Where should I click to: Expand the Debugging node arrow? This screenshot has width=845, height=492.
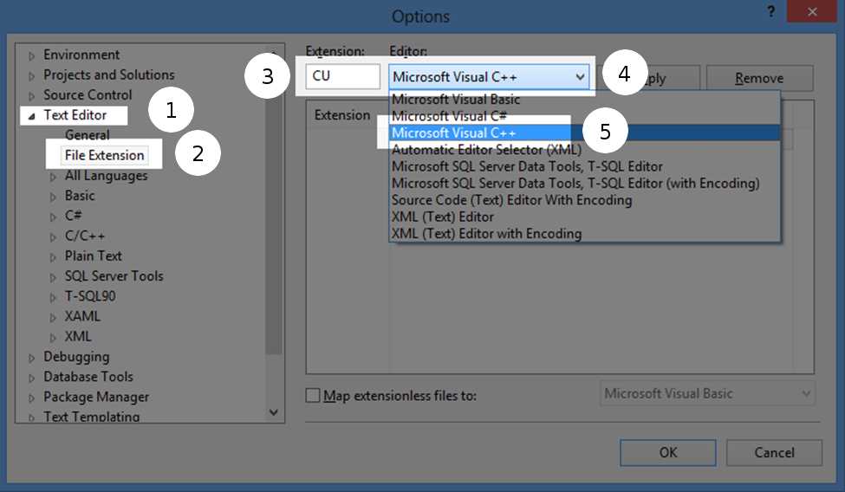(x=31, y=358)
